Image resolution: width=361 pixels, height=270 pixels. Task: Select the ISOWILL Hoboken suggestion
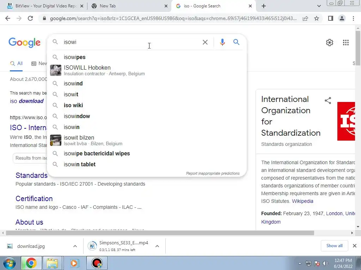click(x=147, y=70)
